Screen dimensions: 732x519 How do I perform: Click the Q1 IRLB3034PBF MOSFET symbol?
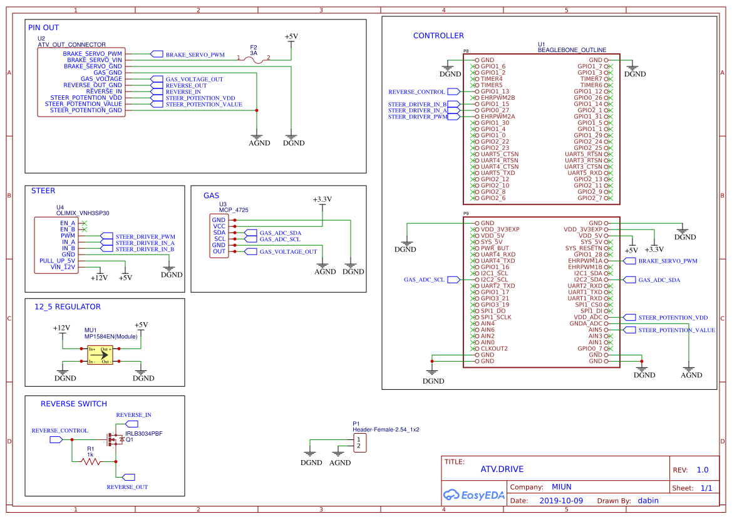113,440
